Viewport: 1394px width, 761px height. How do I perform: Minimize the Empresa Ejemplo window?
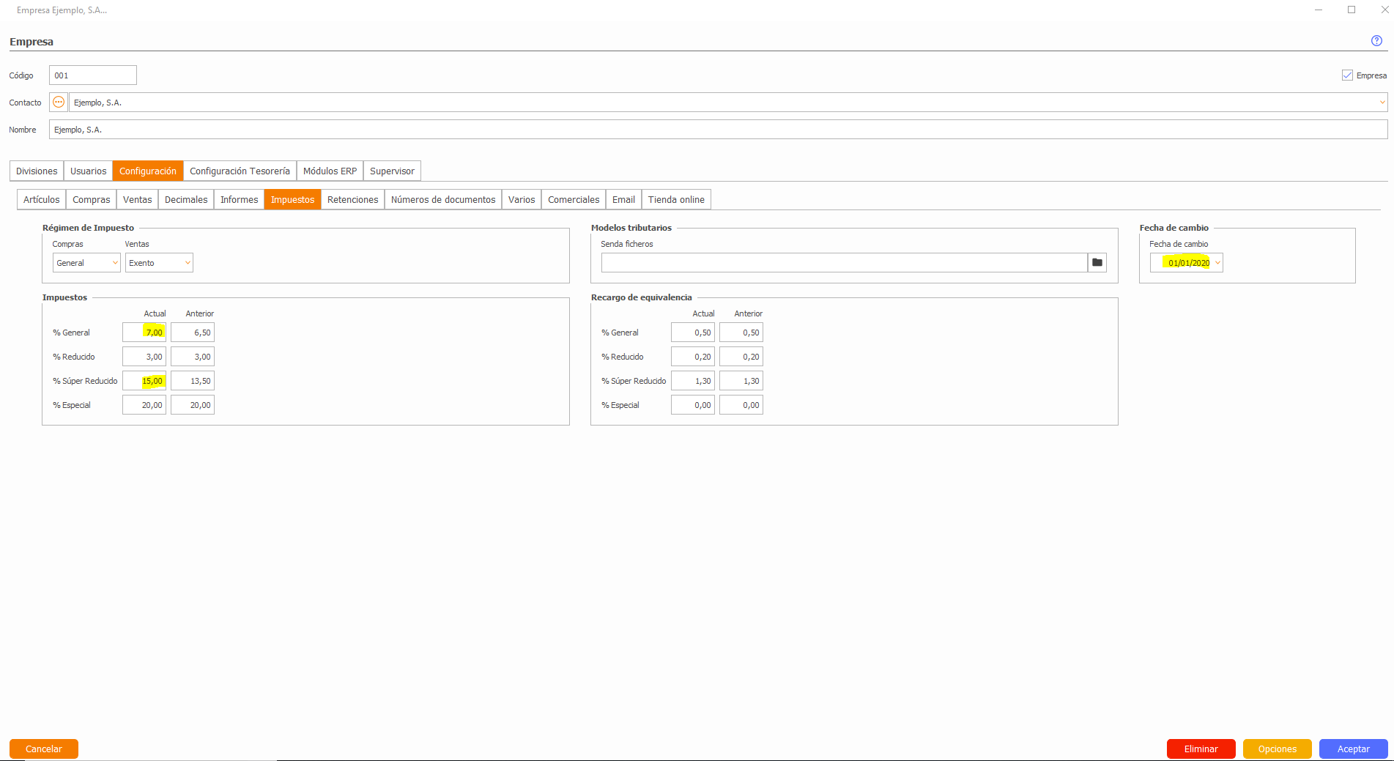tap(1319, 10)
